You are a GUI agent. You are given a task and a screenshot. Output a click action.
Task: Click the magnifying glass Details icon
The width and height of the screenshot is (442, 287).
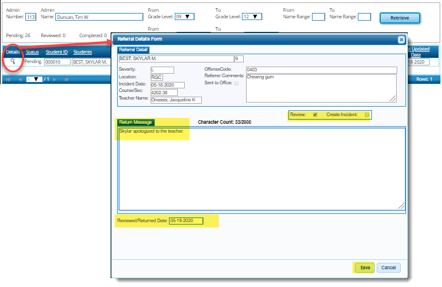12,61
